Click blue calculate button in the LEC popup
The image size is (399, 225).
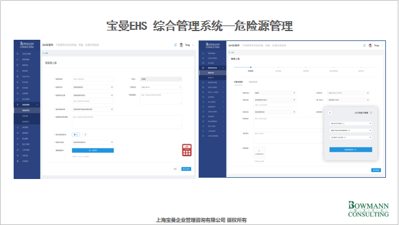click(351, 150)
